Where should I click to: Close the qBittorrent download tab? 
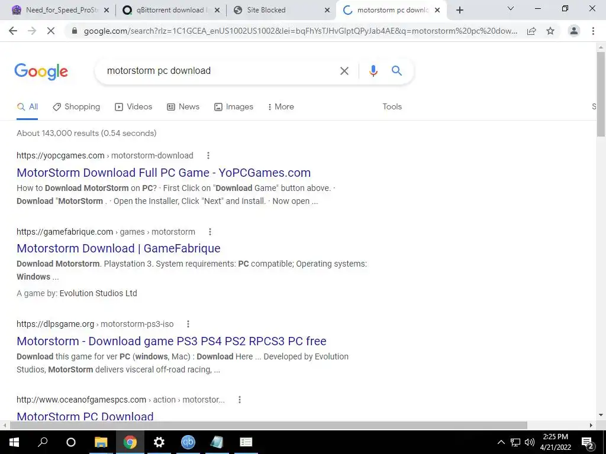pos(217,10)
